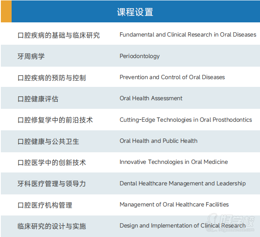Click Design and Implementation of Clinical Research

183,226
